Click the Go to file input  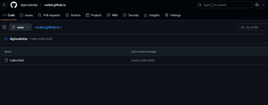tap(255, 27)
